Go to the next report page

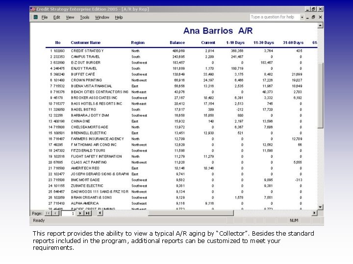80,213
